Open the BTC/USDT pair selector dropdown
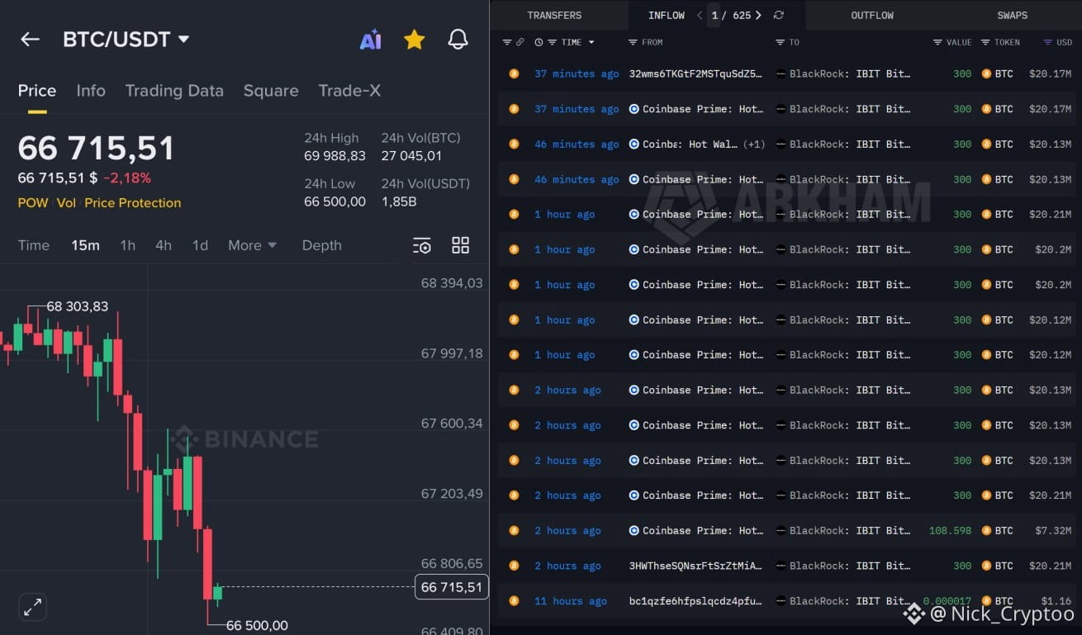Viewport: 1082px width, 635px height. (126, 39)
